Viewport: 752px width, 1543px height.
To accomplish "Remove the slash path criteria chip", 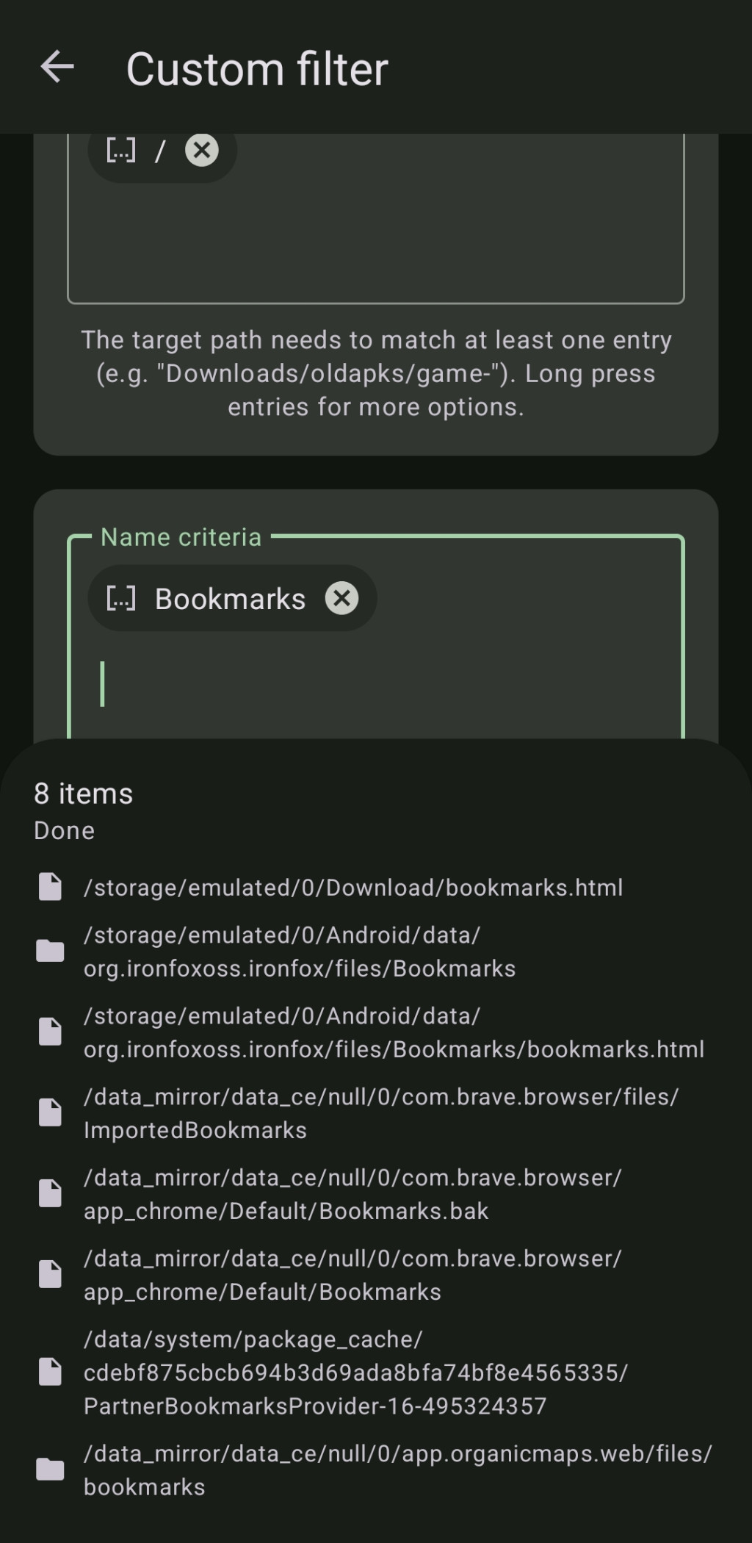I will [x=202, y=151].
